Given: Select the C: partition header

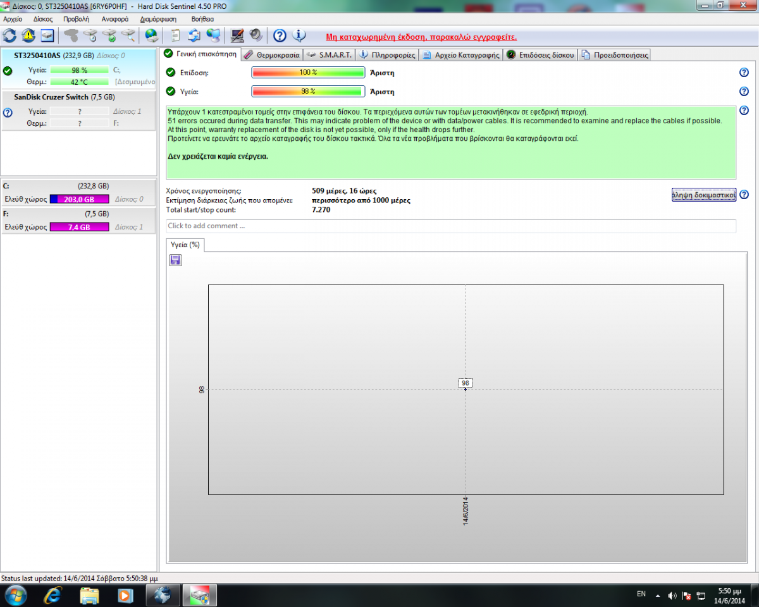Looking at the screenshot, I should [78, 187].
